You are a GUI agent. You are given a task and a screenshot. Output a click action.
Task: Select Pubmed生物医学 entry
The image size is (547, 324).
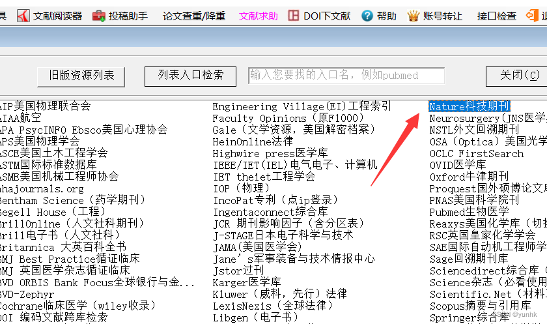(470, 212)
